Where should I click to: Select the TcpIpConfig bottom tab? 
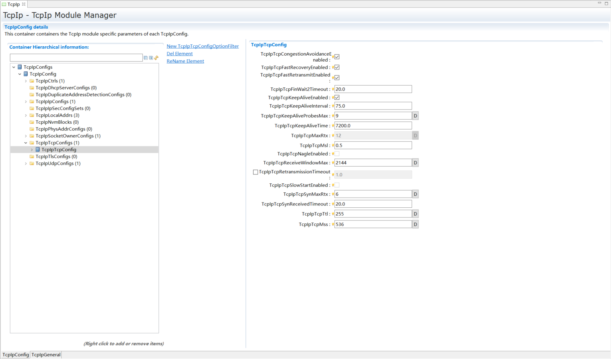pyautogui.click(x=16, y=355)
